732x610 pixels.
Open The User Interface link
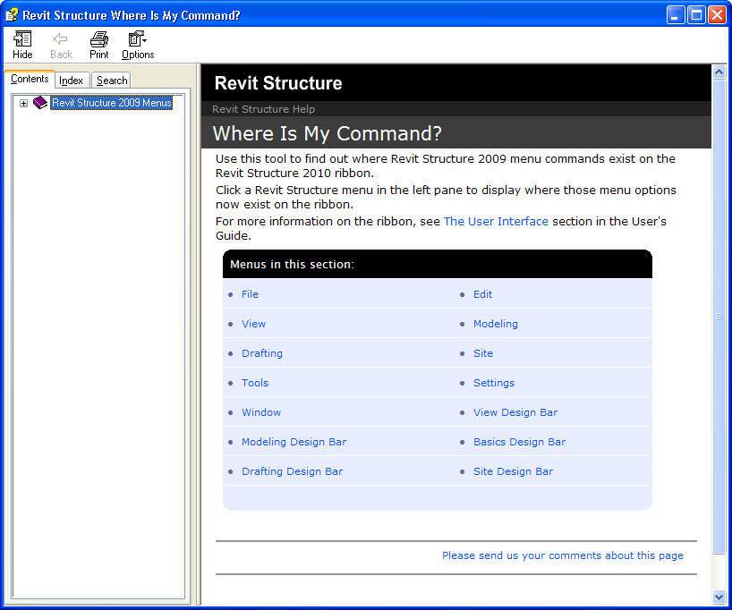(x=496, y=221)
